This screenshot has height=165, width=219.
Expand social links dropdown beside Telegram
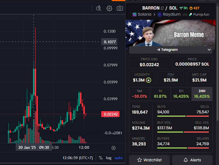209,50
